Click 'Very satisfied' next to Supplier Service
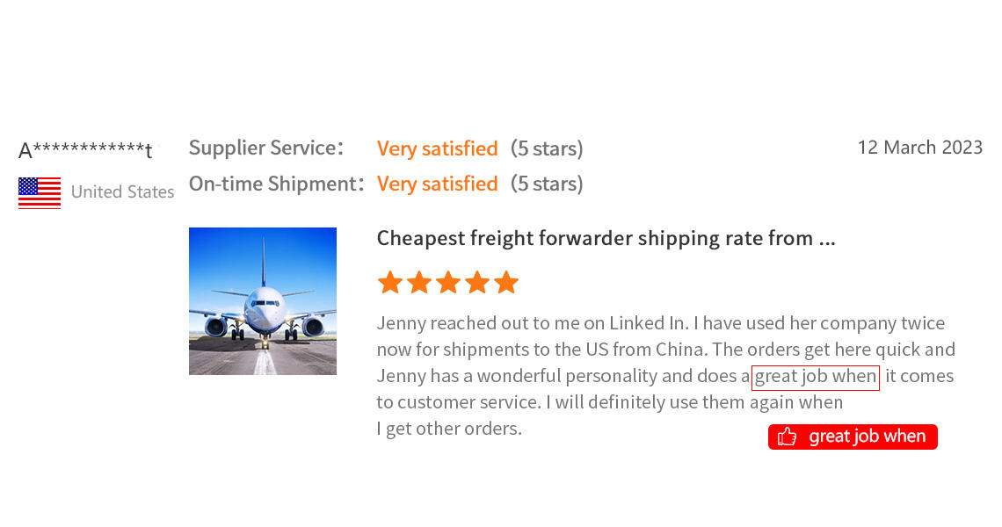Viewport: 1002px width, 527px height. [x=437, y=148]
